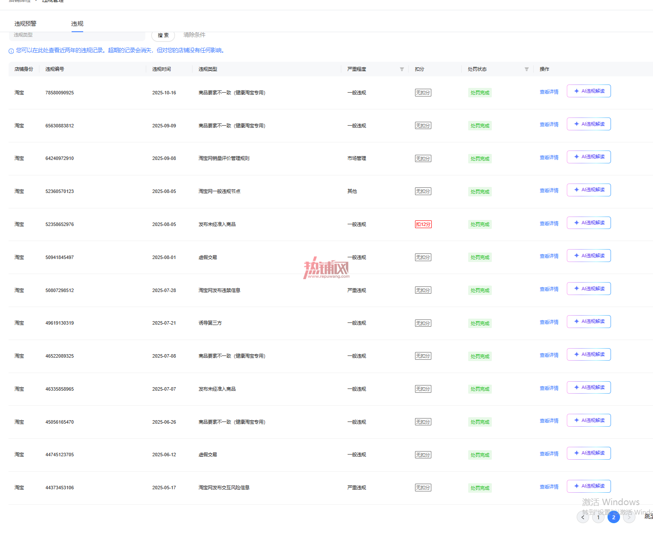Screen dimensions: 653x536
Task: View details for violation 65630883812
Action: click(549, 124)
